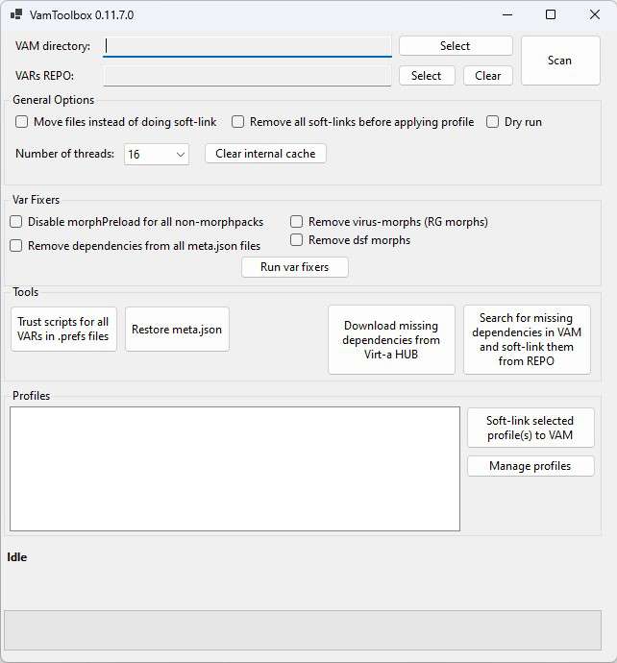Enable Move files instead of soft-link
The width and height of the screenshot is (617, 663).
click(x=22, y=122)
